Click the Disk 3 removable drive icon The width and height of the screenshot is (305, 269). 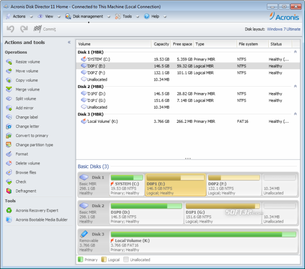(84, 234)
